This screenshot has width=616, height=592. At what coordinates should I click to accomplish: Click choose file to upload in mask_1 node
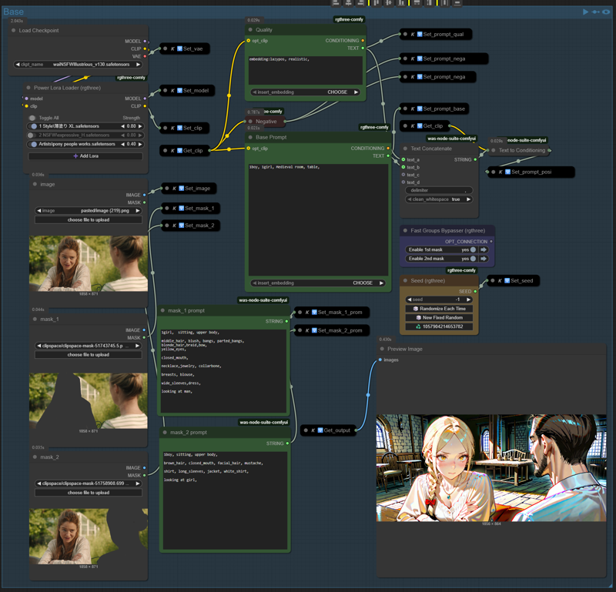coord(89,355)
